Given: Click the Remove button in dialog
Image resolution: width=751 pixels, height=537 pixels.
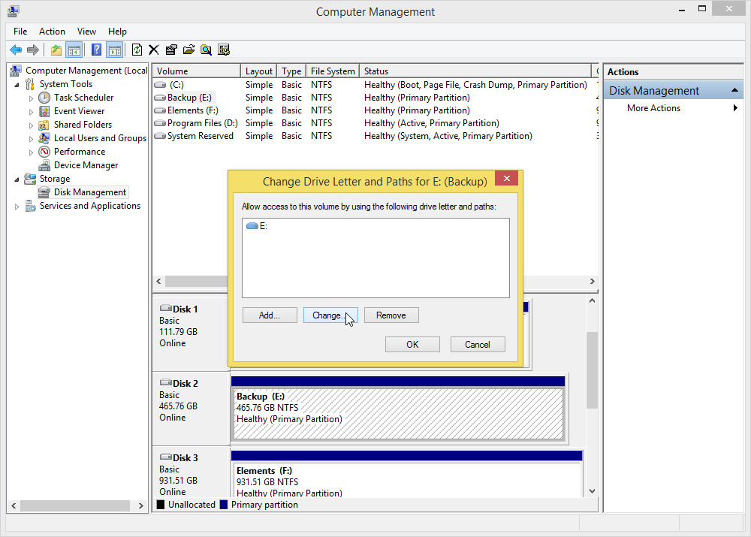Looking at the screenshot, I should 391,315.
